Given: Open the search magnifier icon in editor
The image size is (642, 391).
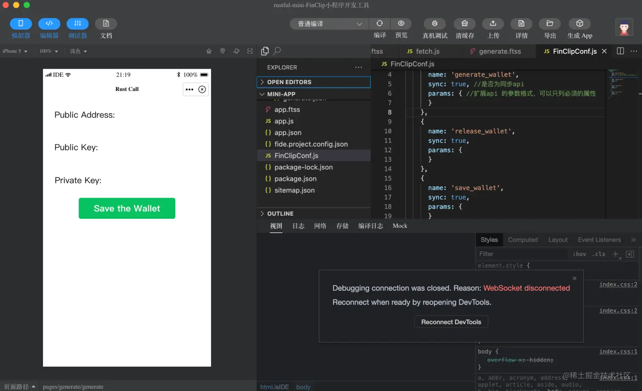Looking at the screenshot, I should [277, 51].
